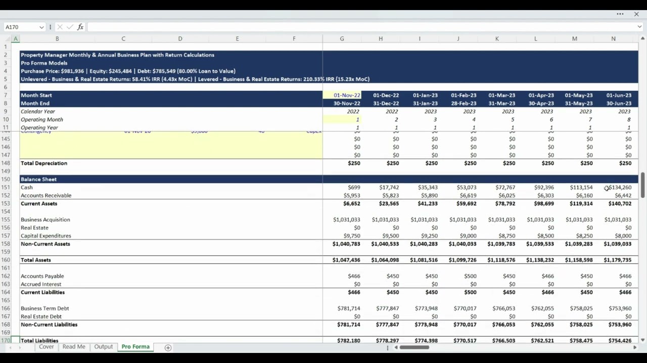Click the horizontal scrollbar thumb
This screenshot has height=363, width=647.
[x=414, y=347]
